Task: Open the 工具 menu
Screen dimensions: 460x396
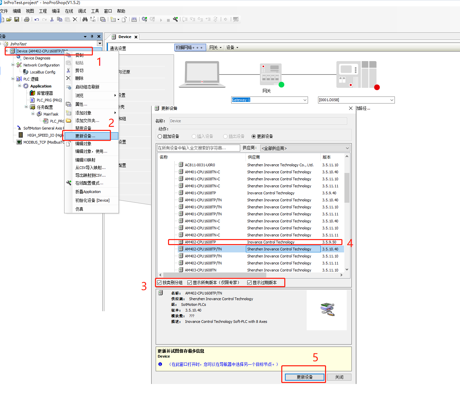Action: click(95, 11)
